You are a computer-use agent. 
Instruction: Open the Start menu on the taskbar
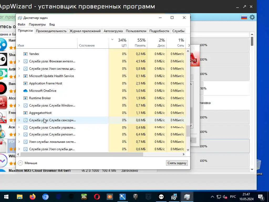click(6, 197)
